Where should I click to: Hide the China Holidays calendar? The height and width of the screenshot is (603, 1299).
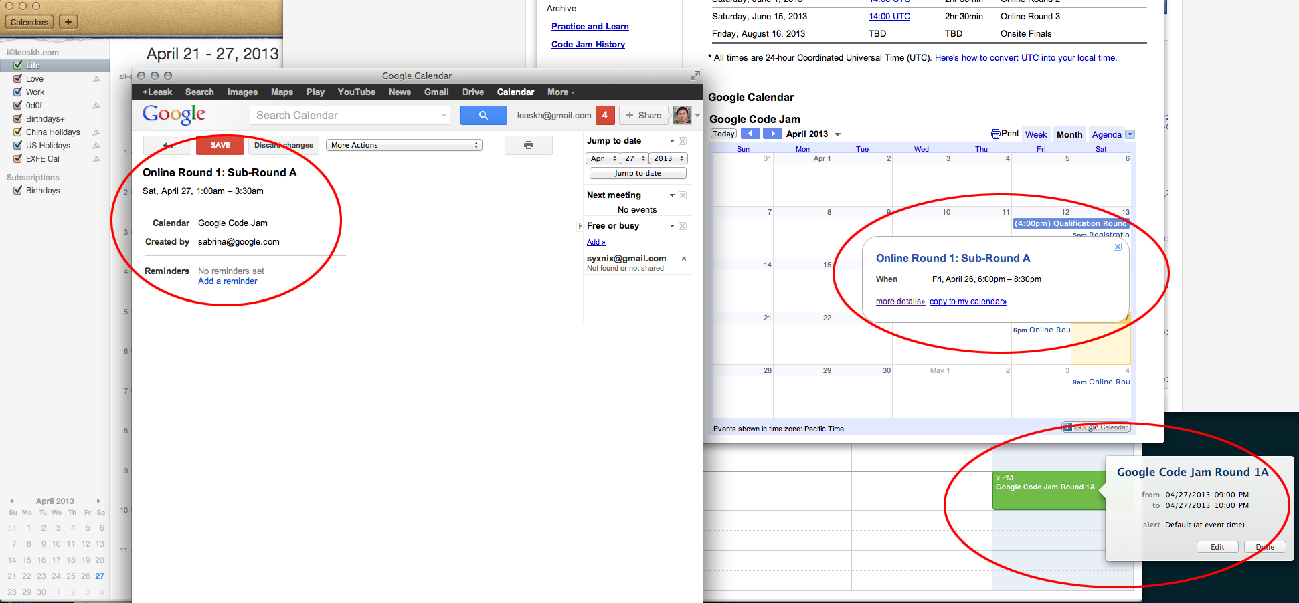(18, 132)
